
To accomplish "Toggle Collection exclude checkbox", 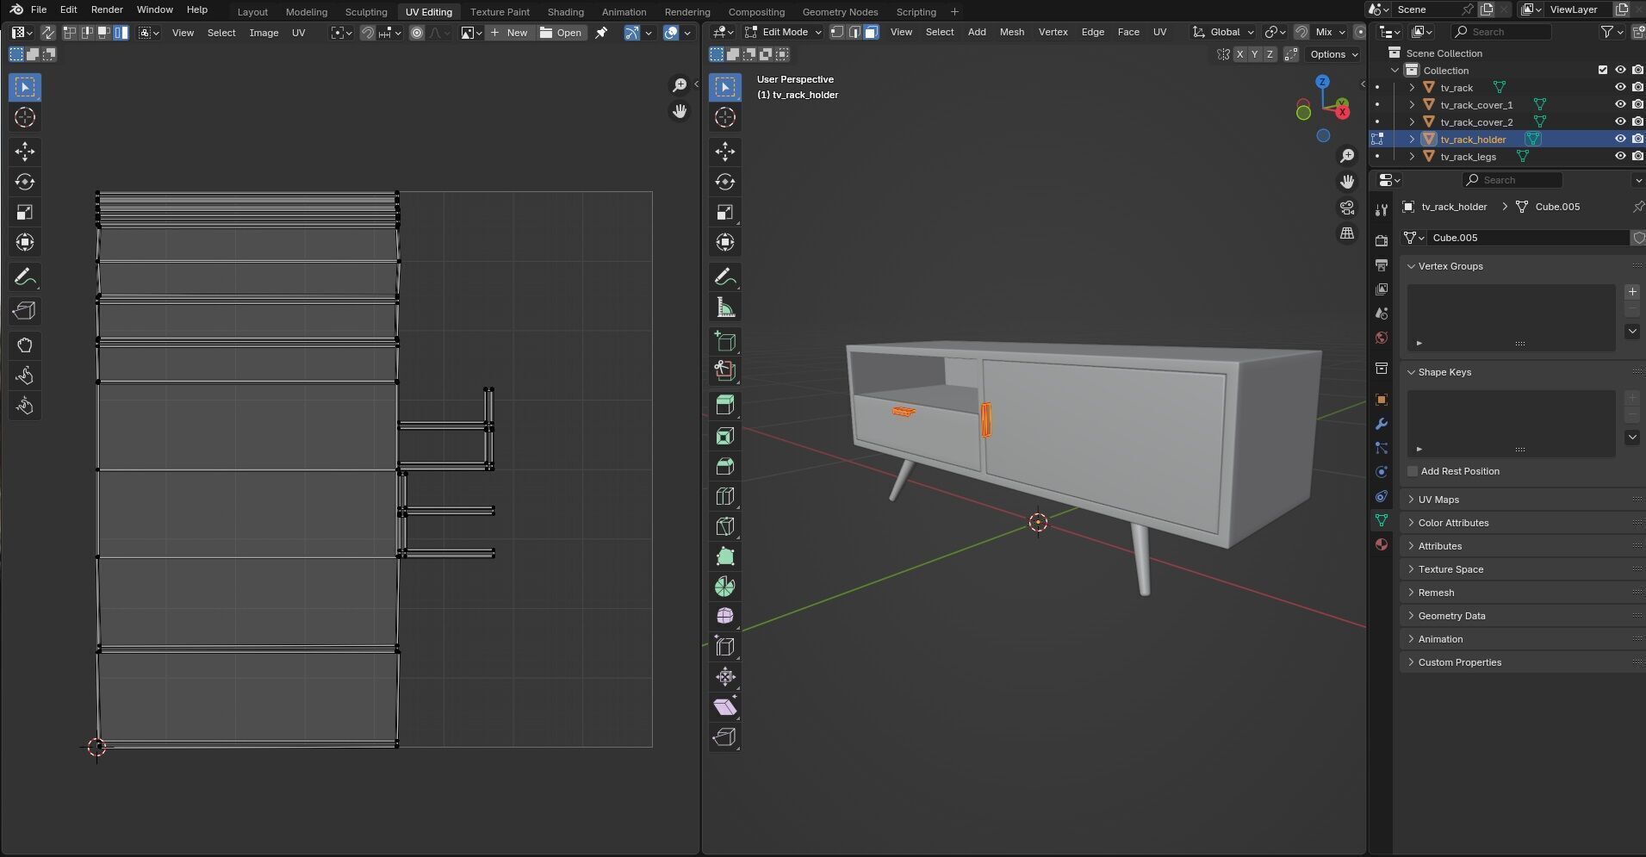I will pos(1602,70).
